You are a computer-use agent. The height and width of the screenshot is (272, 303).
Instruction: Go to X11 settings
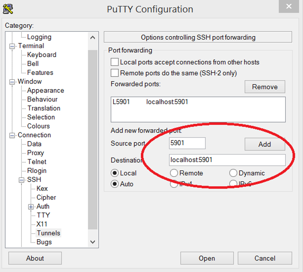[x=42, y=224]
